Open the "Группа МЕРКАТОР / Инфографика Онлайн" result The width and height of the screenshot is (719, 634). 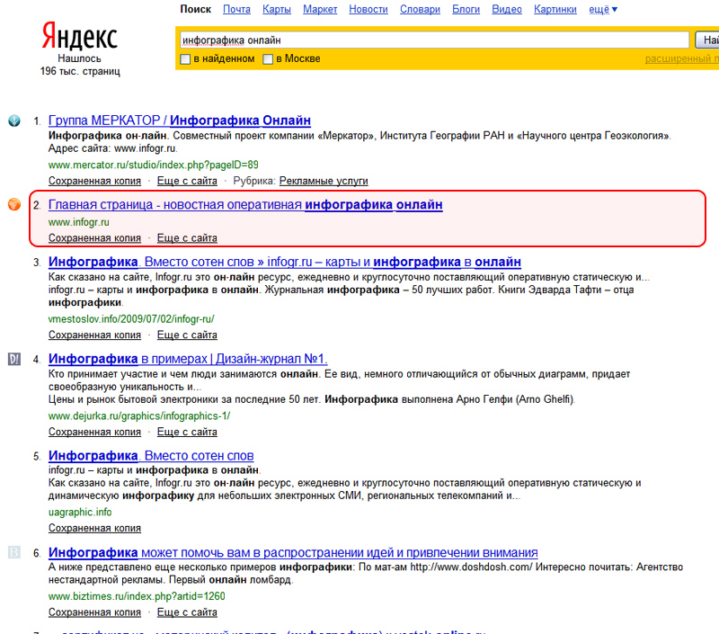[180, 121]
